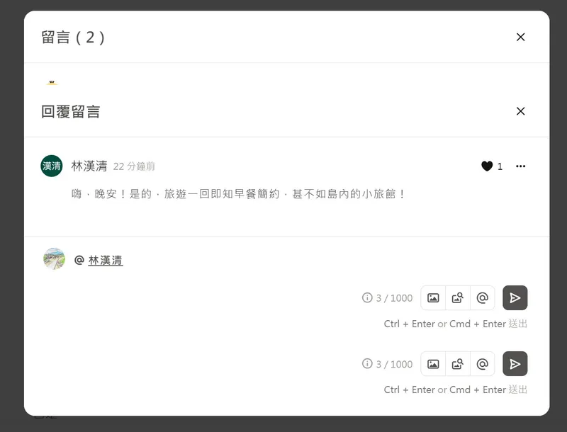Show the lower character count info icon
The image size is (567, 432).
367,363
